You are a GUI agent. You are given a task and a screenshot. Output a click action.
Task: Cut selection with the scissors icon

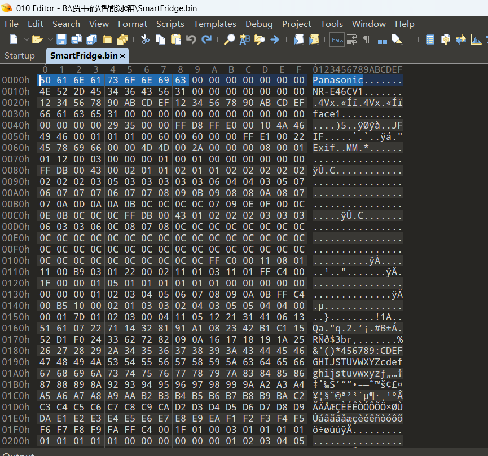[x=145, y=39]
